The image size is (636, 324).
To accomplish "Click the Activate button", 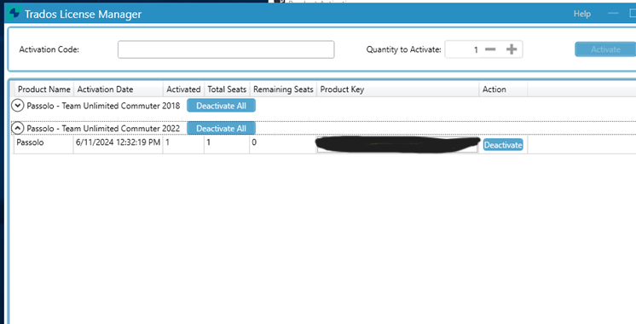I will [605, 49].
